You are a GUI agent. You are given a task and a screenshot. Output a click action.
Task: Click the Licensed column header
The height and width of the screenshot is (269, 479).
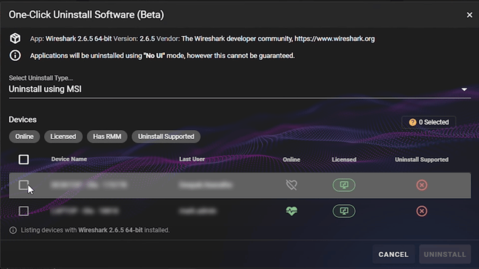click(x=344, y=160)
